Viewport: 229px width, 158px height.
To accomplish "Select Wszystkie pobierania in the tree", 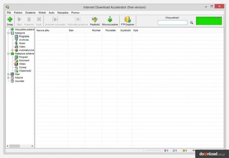I will tap(24, 29).
